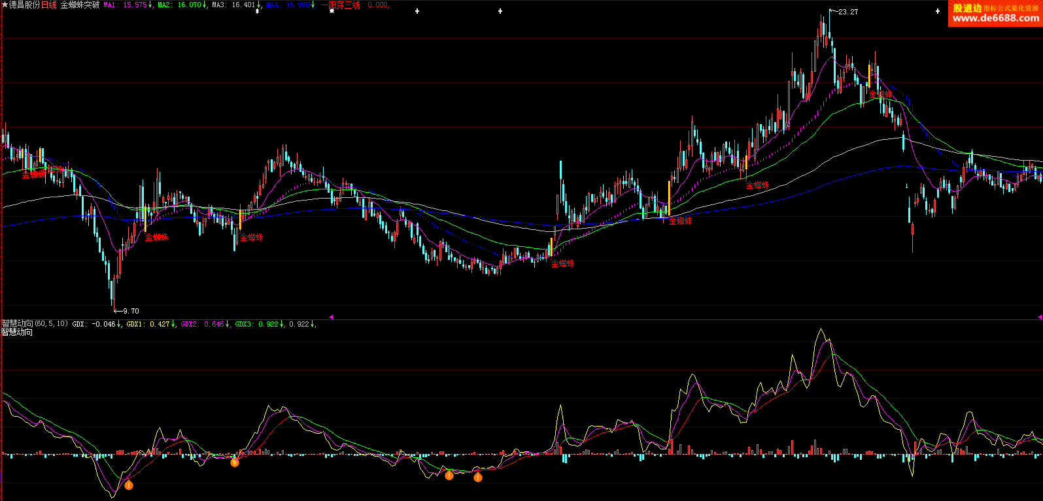Click the star icon before 德昌股份
This screenshot has height=501, width=1043.
4,5
